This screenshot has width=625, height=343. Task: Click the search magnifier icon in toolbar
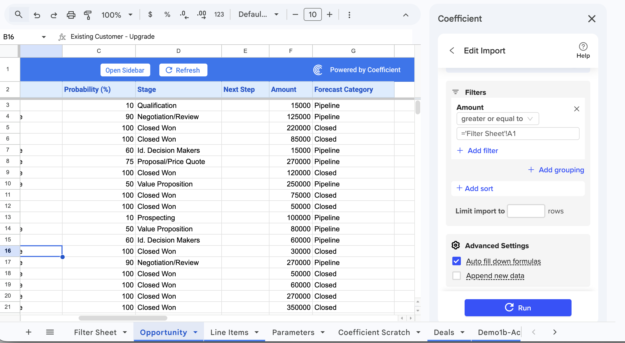click(x=18, y=14)
